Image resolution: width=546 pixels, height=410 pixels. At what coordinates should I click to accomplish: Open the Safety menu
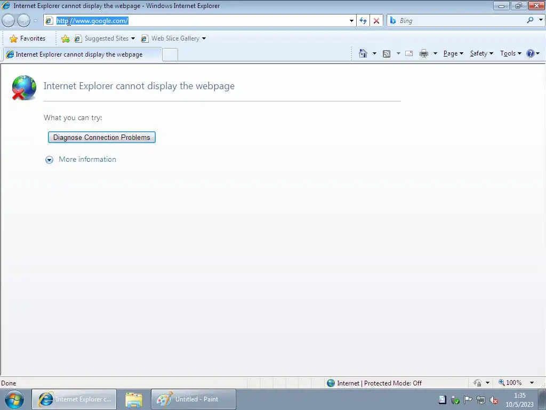coord(481,53)
